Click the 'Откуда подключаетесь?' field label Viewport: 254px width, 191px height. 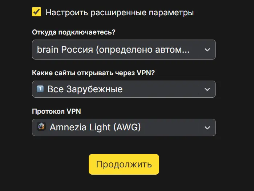coord(74,32)
